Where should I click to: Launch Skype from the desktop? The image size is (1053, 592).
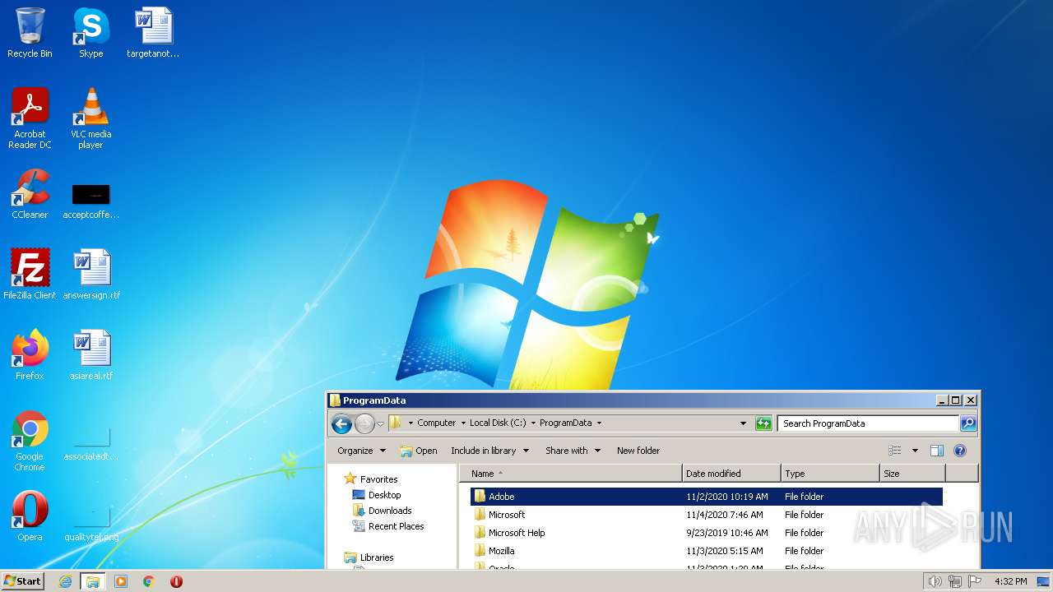(x=90, y=33)
